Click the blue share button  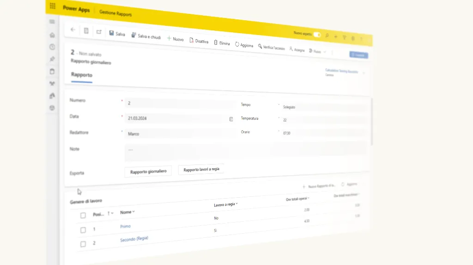[x=358, y=55]
